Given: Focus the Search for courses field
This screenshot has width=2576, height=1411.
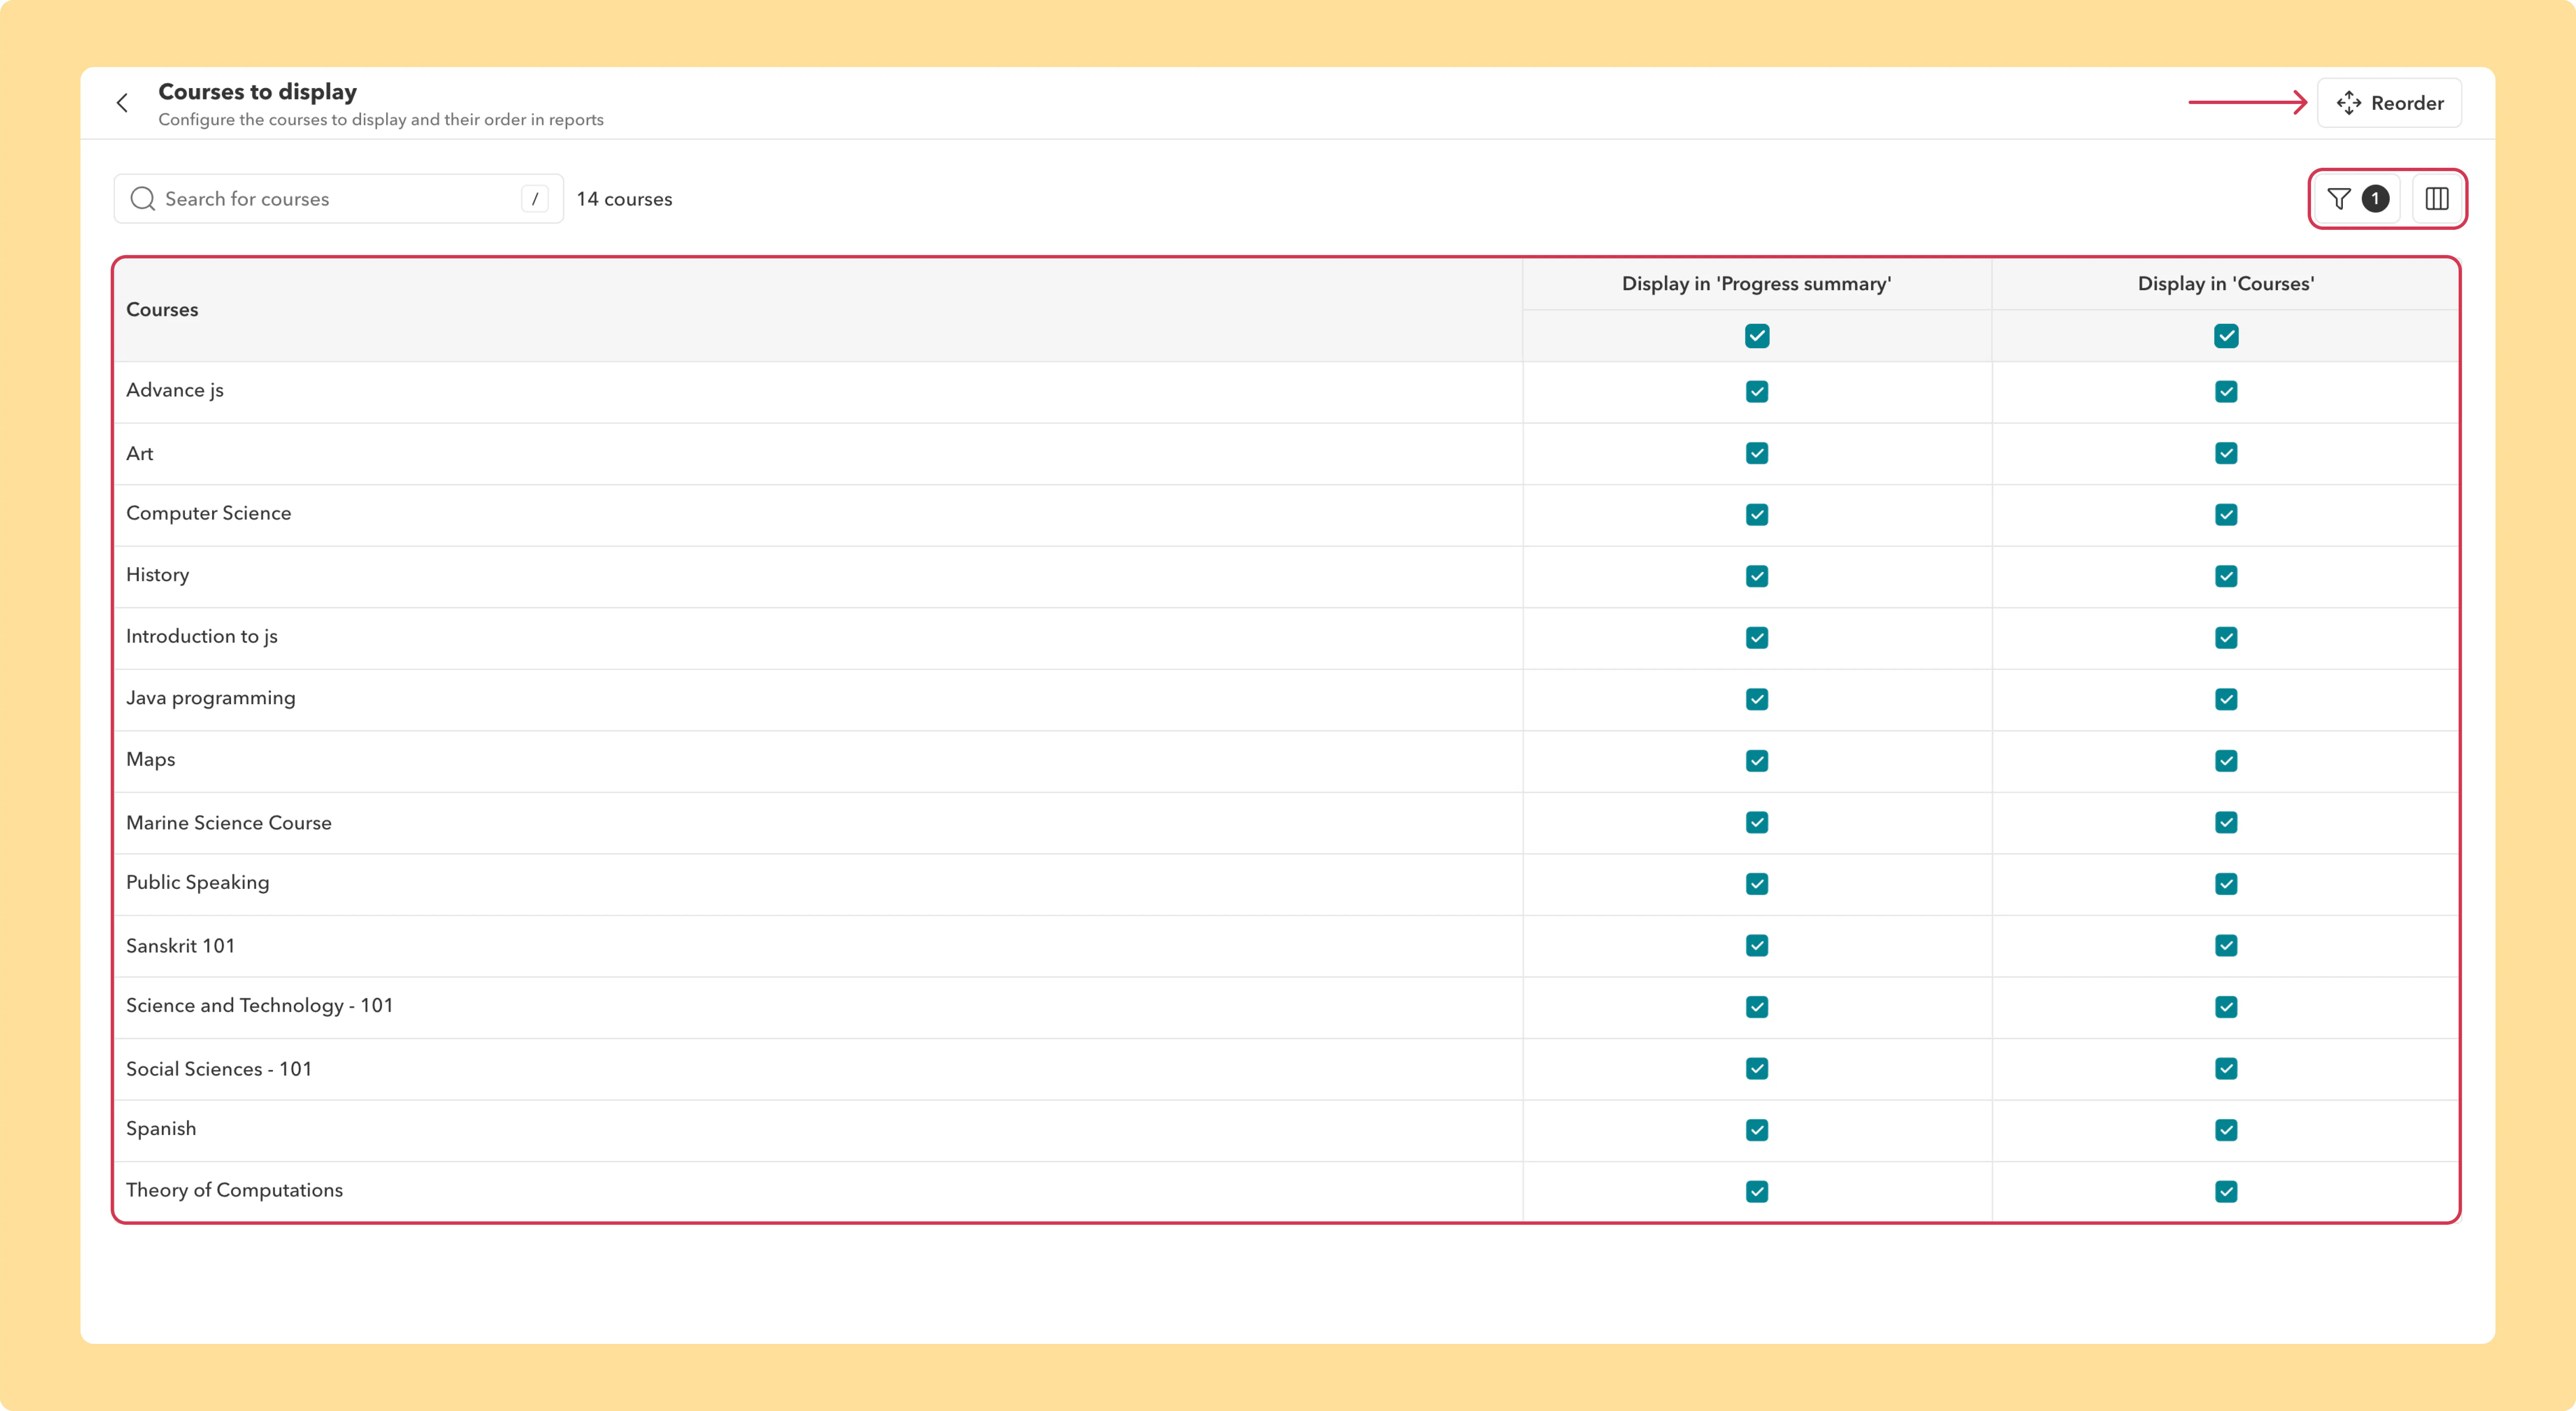Looking at the screenshot, I should pos(339,199).
